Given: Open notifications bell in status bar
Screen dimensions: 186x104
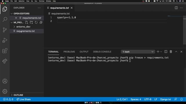Looking at the screenshot, I should coord(182,99).
